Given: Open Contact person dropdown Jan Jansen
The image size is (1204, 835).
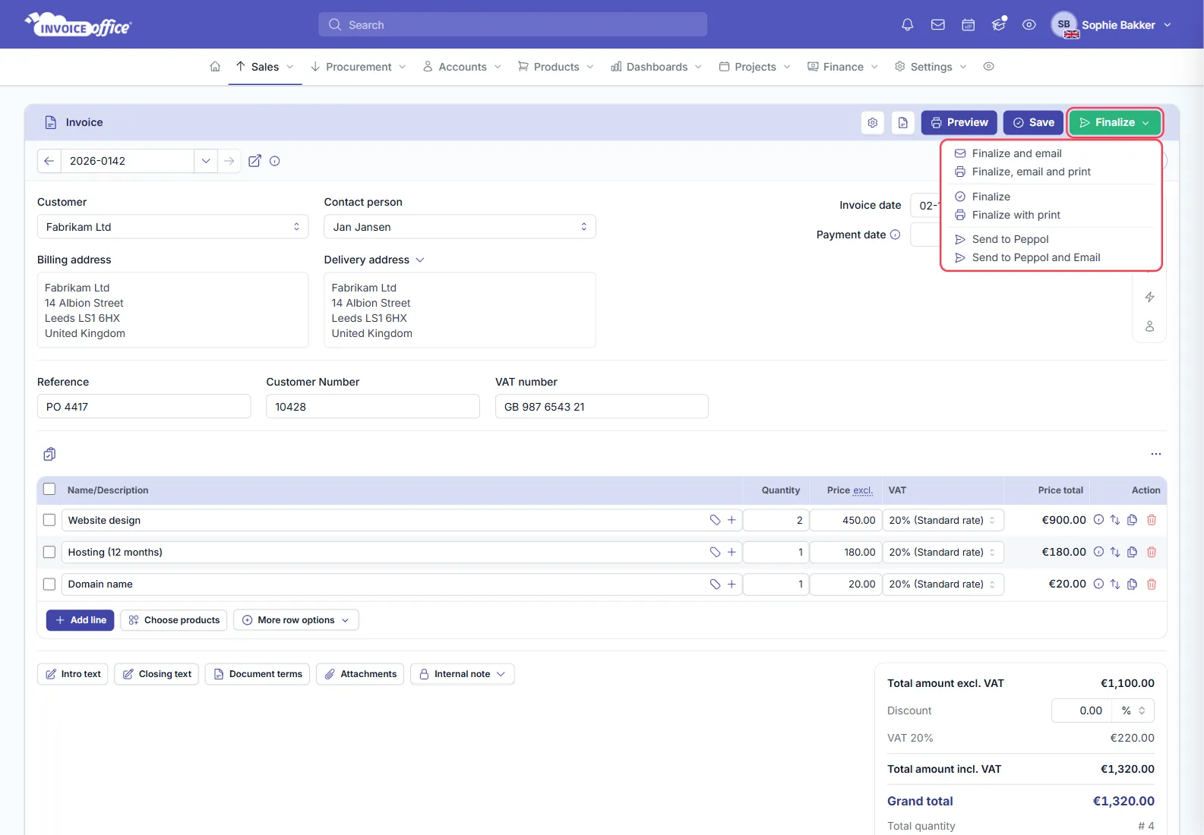Looking at the screenshot, I should 460,227.
